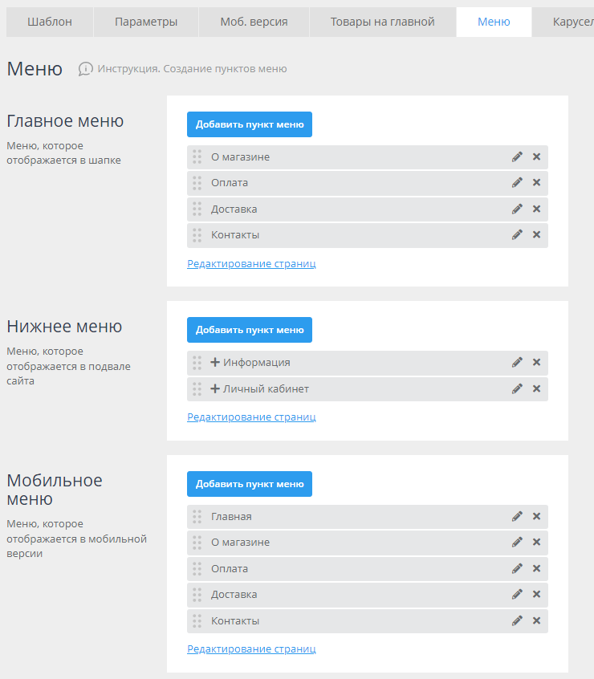Open the instruction info icon near Меню heading
This screenshot has height=679, width=594.
point(85,69)
